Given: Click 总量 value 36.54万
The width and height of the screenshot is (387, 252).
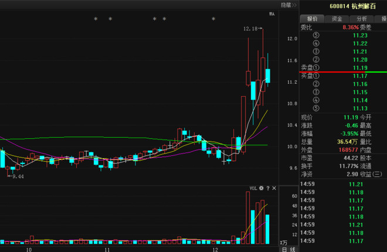Looking at the screenshot, I should (x=347, y=142).
